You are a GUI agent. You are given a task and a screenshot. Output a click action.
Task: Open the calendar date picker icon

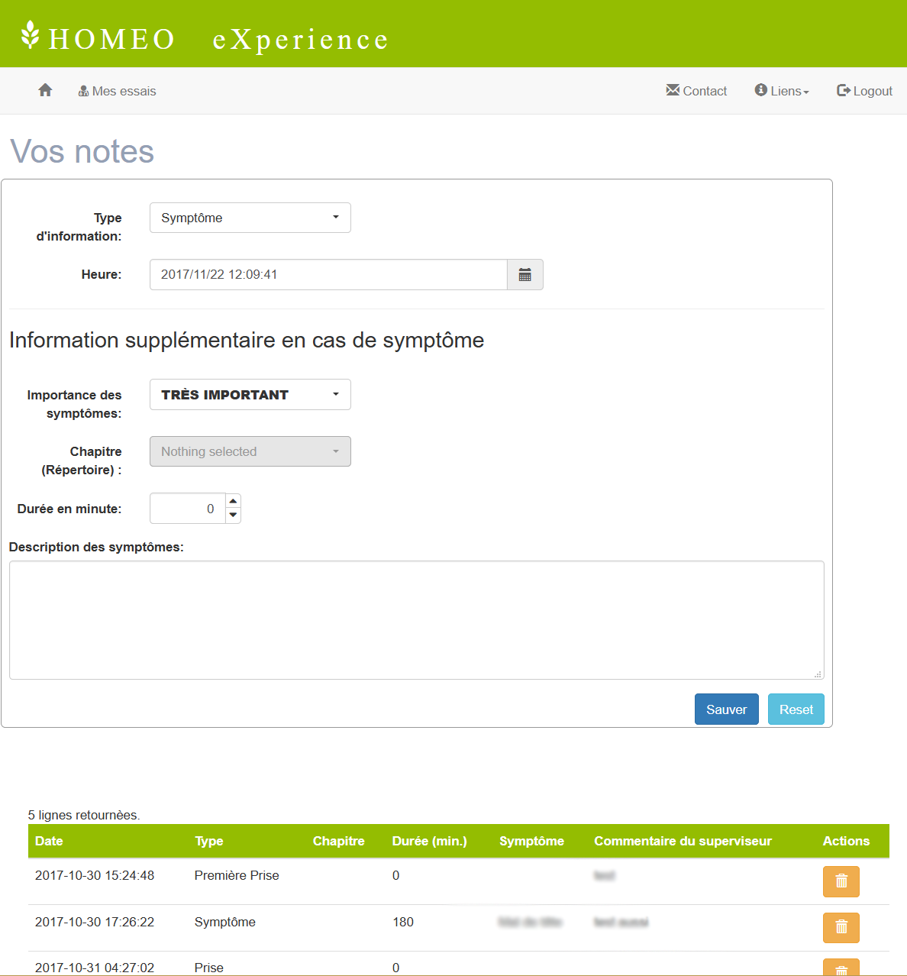tap(525, 275)
